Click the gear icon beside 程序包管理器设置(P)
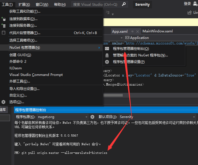 pos(107,62)
